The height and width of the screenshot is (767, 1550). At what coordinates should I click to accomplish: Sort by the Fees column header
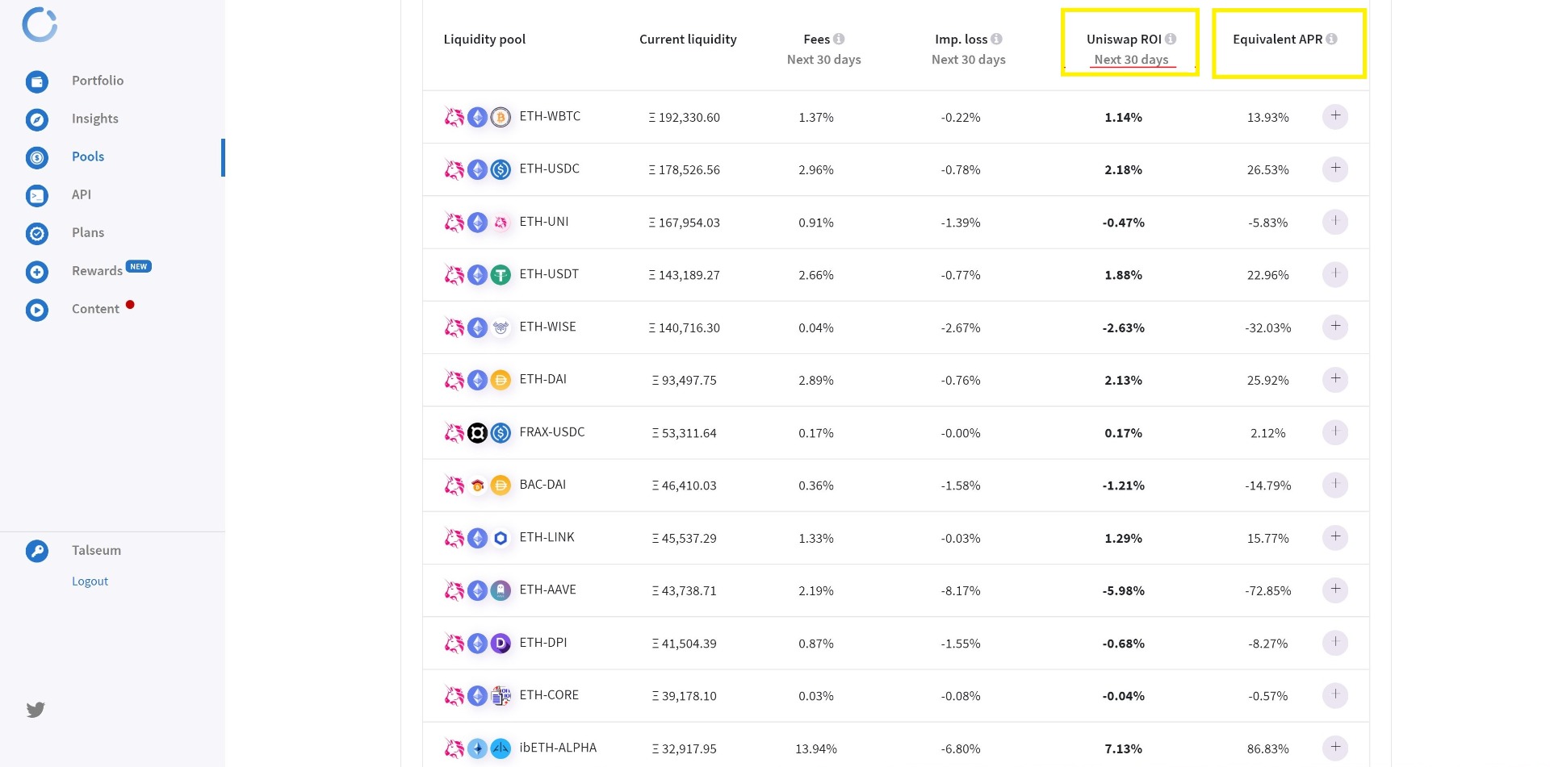(816, 39)
